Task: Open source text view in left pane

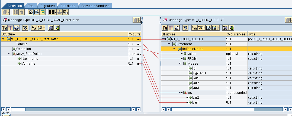Action: coord(17,28)
